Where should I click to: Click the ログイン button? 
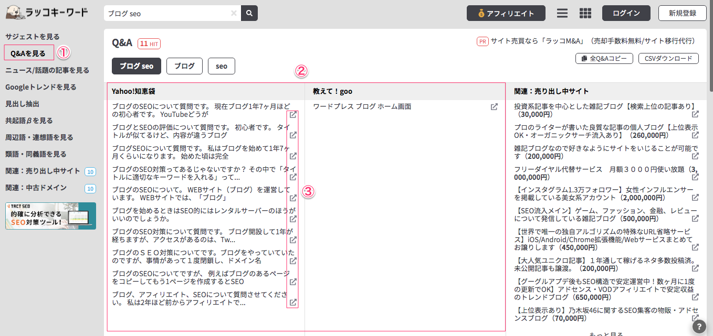626,13
